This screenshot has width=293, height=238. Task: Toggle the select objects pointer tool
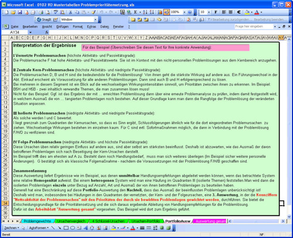[23, 228]
